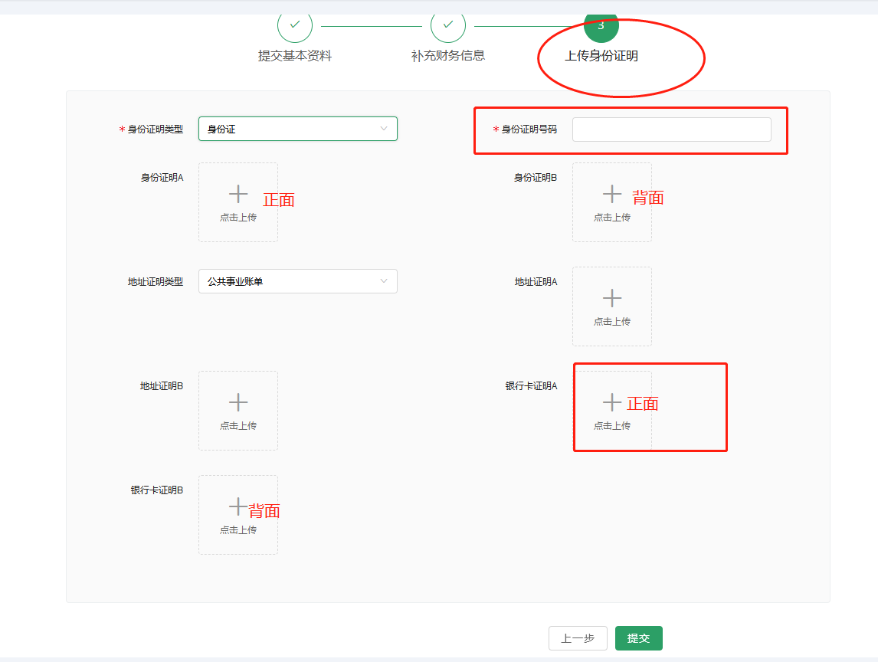Click the green progress connector line between steps

click(372, 25)
